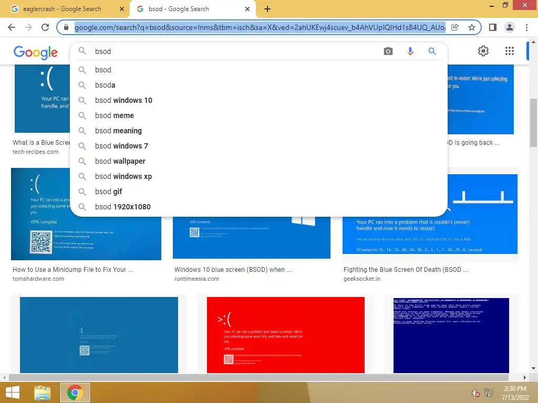Select the 'bsod meaning' suggestion
The height and width of the screenshot is (403, 538).
coord(258,131)
